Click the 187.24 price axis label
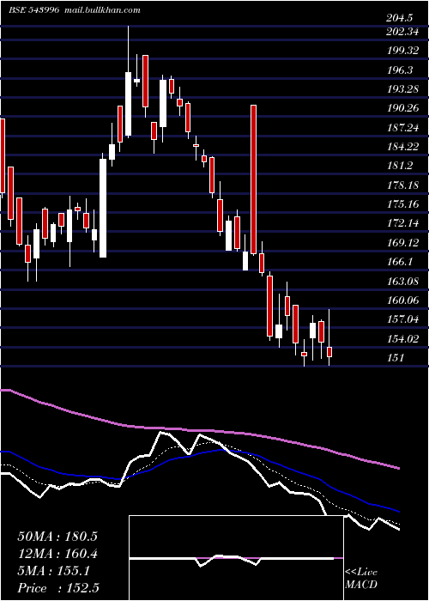The image size is (429, 601). pyautogui.click(x=402, y=128)
